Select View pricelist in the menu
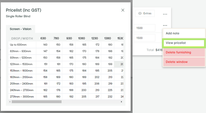 pyautogui.click(x=184, y=43)
